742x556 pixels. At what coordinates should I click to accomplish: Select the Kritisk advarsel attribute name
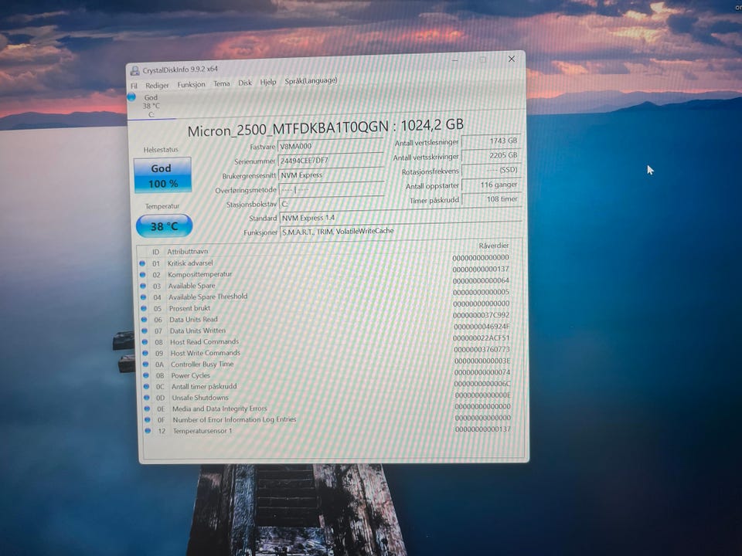(x=190, y=263)
